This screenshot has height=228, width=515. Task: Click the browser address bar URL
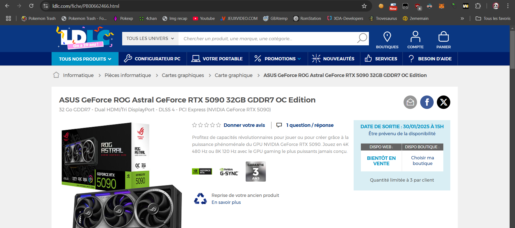point(86,6)
